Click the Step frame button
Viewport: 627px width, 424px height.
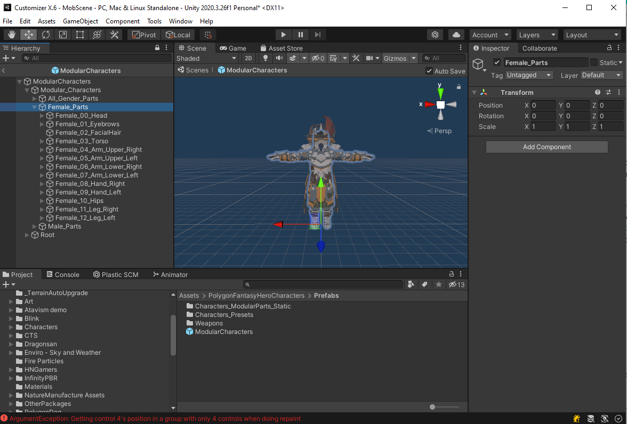pyautogui.click(x=318, y=35)
